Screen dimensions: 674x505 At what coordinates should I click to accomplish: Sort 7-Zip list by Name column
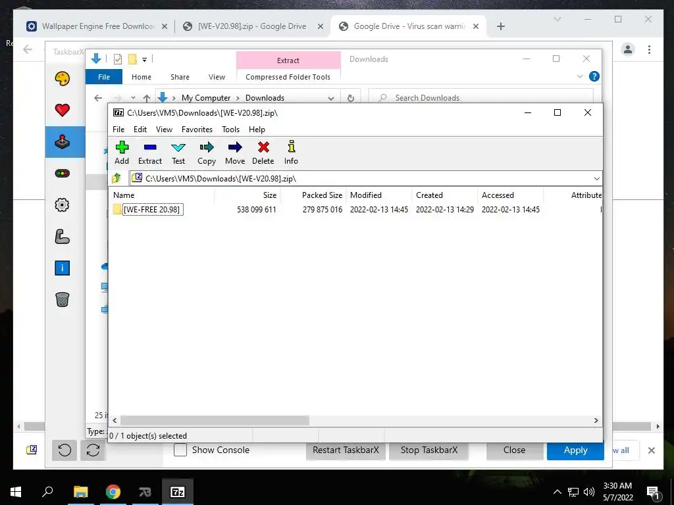tap(161, 195)
